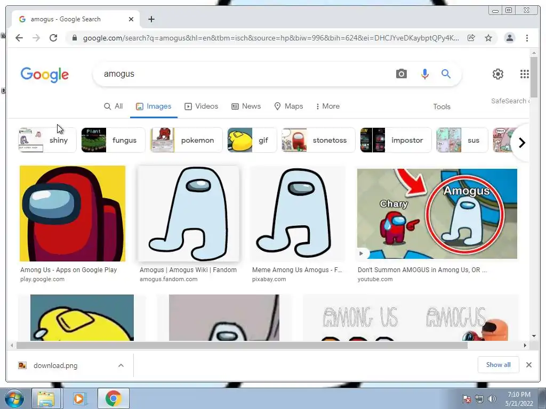The width and height of the screenshot is (546, 409).
Task: Open Google settings gear
Action: click(x=498, y=73)
